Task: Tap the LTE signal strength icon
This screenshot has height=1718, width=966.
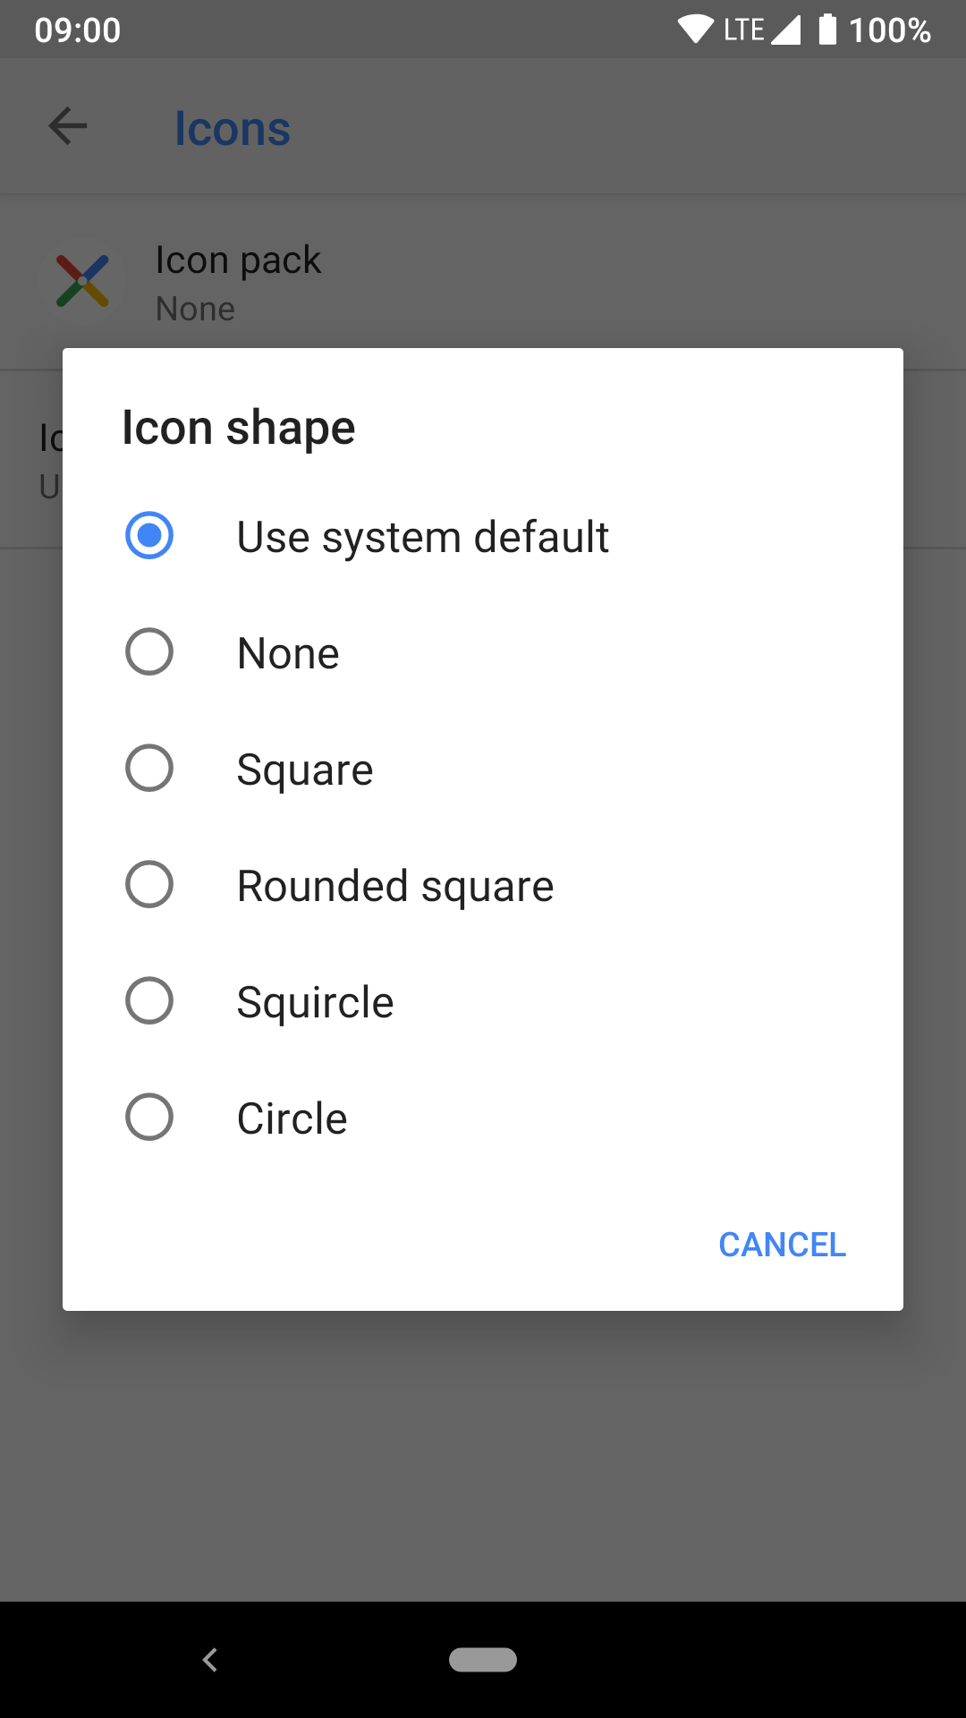Action: point(785,30)
